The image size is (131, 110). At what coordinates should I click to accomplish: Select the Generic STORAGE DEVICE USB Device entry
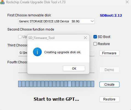coord(56,21)
